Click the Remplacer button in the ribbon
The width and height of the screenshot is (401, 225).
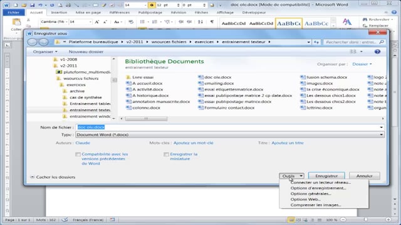[376, 26]
